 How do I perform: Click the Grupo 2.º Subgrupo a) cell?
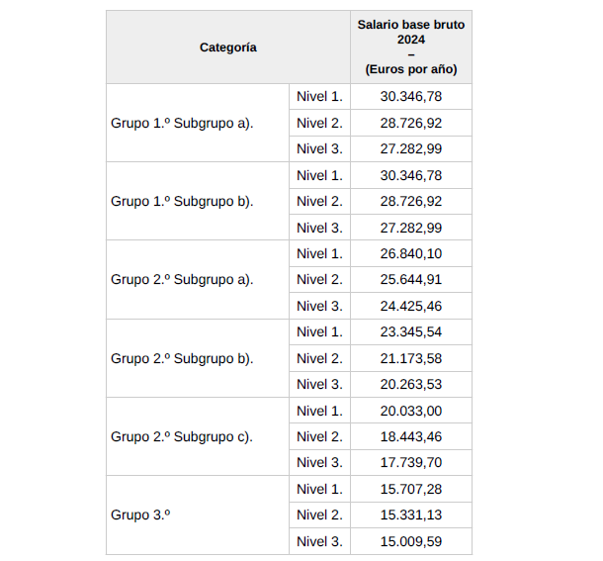click(183, 279)
